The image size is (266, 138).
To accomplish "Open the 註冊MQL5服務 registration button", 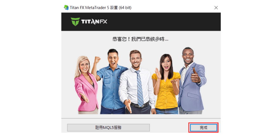I will click(x=108, y=128).
